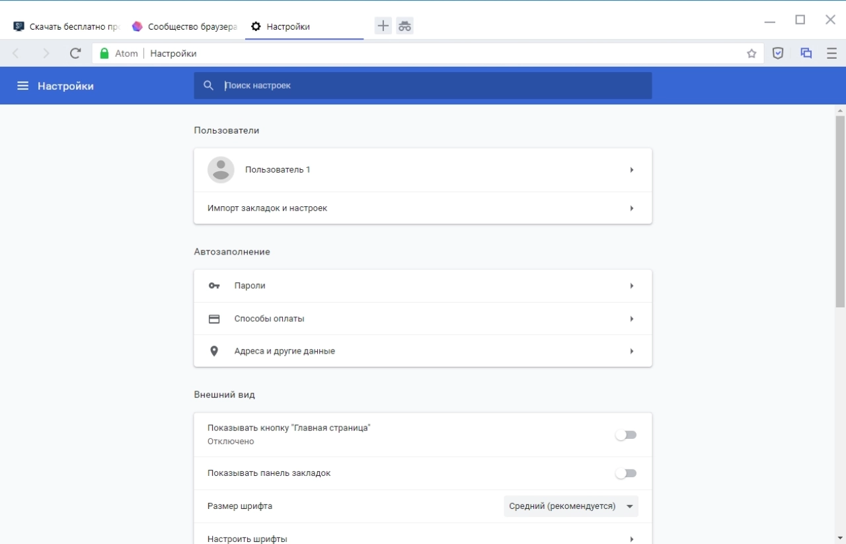The image size is (846, 544).
Task: Open Пароли settings
Action: [x=423, y=286]
